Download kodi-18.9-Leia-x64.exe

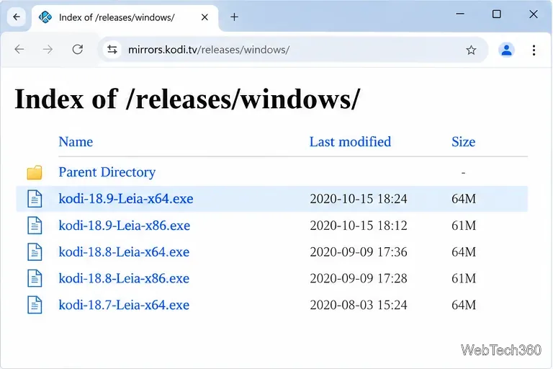point(126,199)
